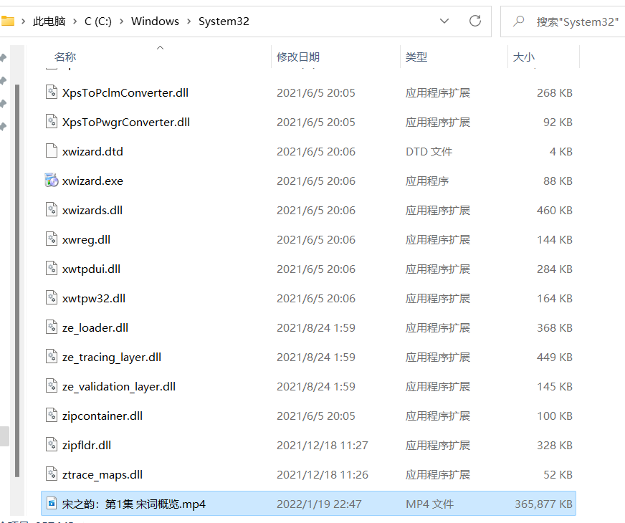Click the ztrace_maps.dll file icon

52,474
